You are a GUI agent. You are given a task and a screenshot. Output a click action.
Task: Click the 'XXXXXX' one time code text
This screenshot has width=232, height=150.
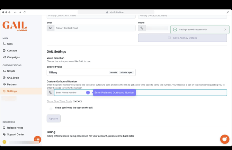(78, 101)
